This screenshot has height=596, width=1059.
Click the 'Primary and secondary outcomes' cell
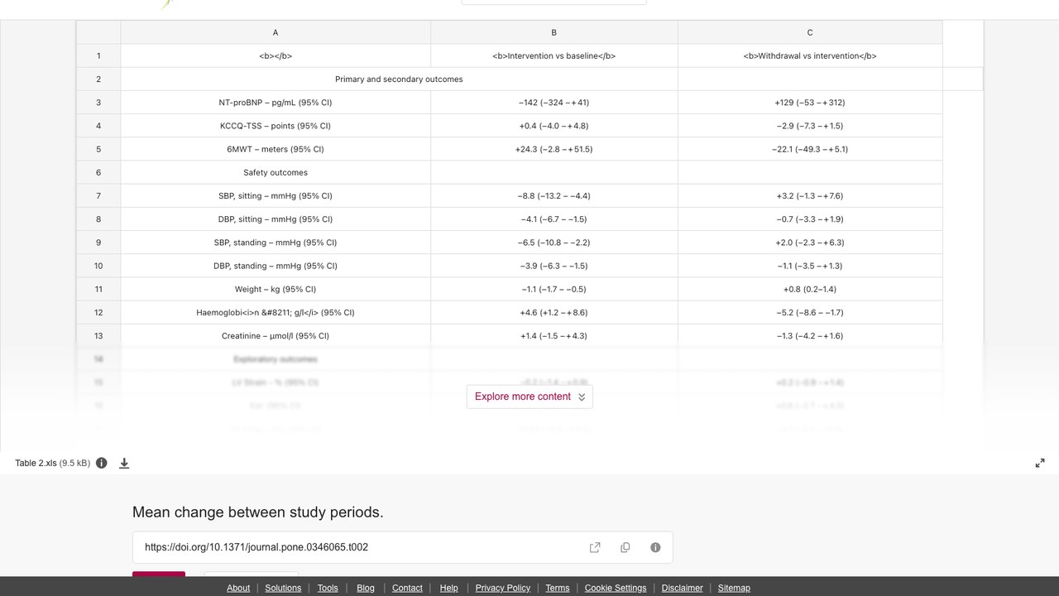tap(399, 79)
